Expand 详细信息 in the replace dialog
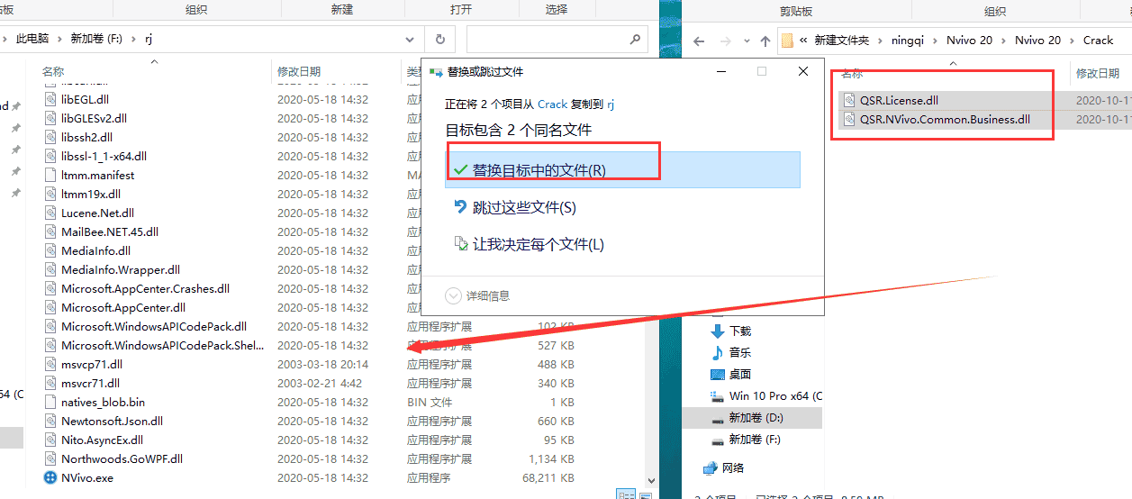1132x499 pixels. point(477,295)
